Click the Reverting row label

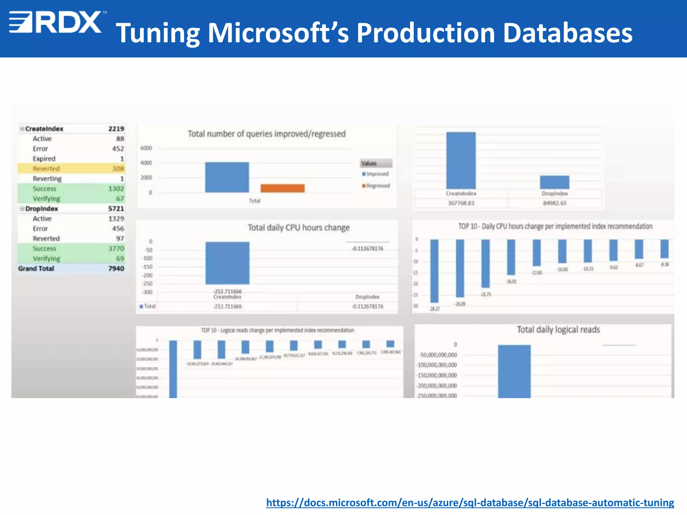coord(47,179)
